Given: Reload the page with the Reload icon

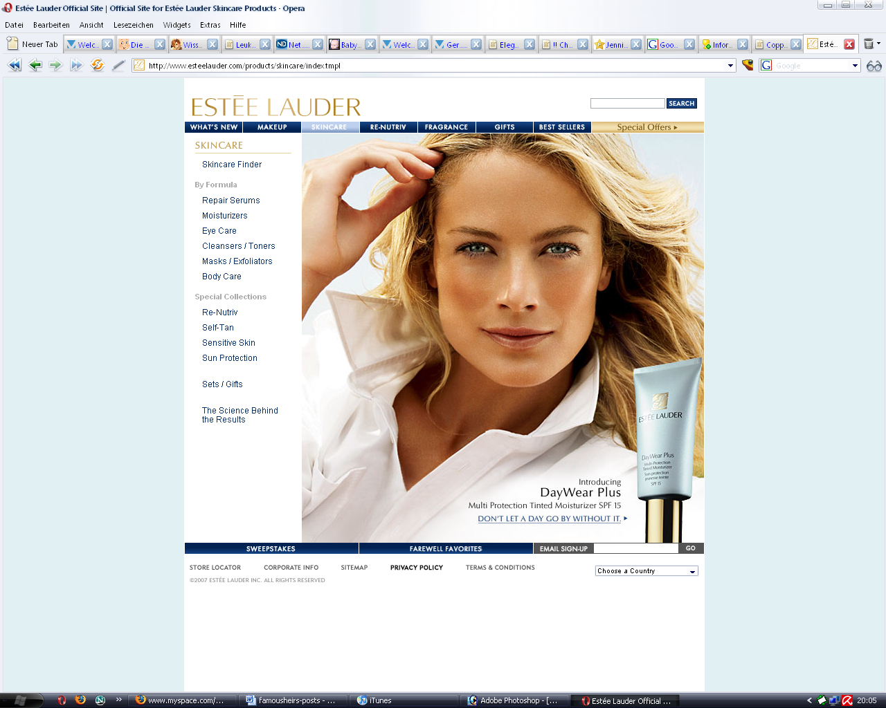Looking at the screenshot, I should pos(98,65).
